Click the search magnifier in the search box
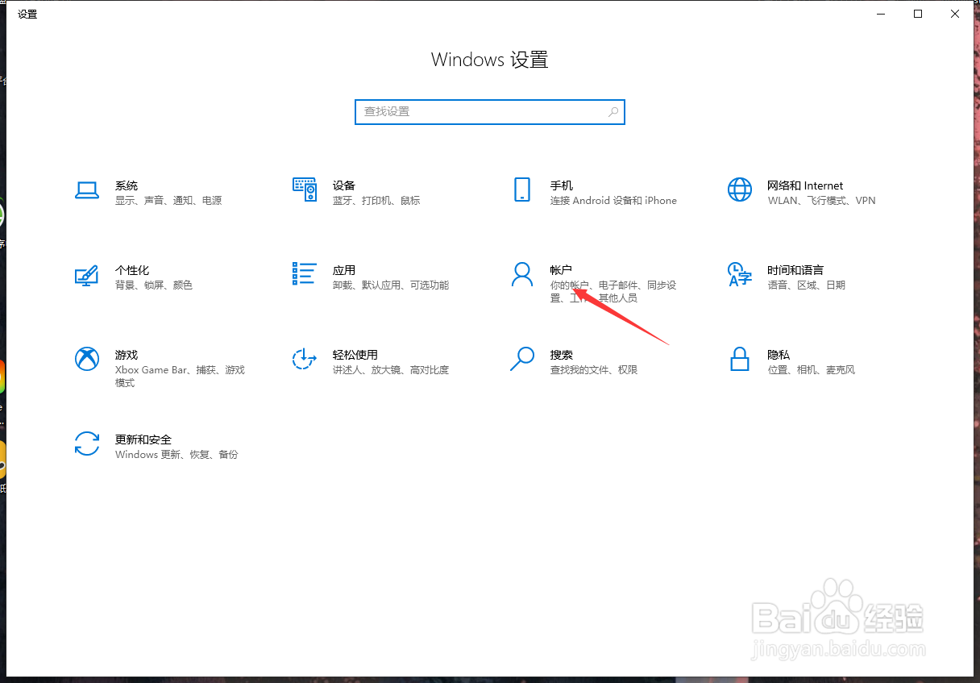 [613, 112]
